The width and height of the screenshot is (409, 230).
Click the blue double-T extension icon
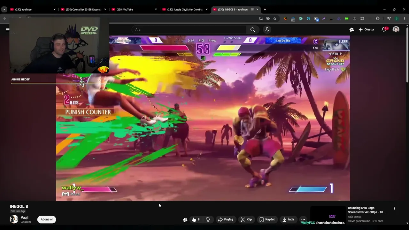pos(308,19)
